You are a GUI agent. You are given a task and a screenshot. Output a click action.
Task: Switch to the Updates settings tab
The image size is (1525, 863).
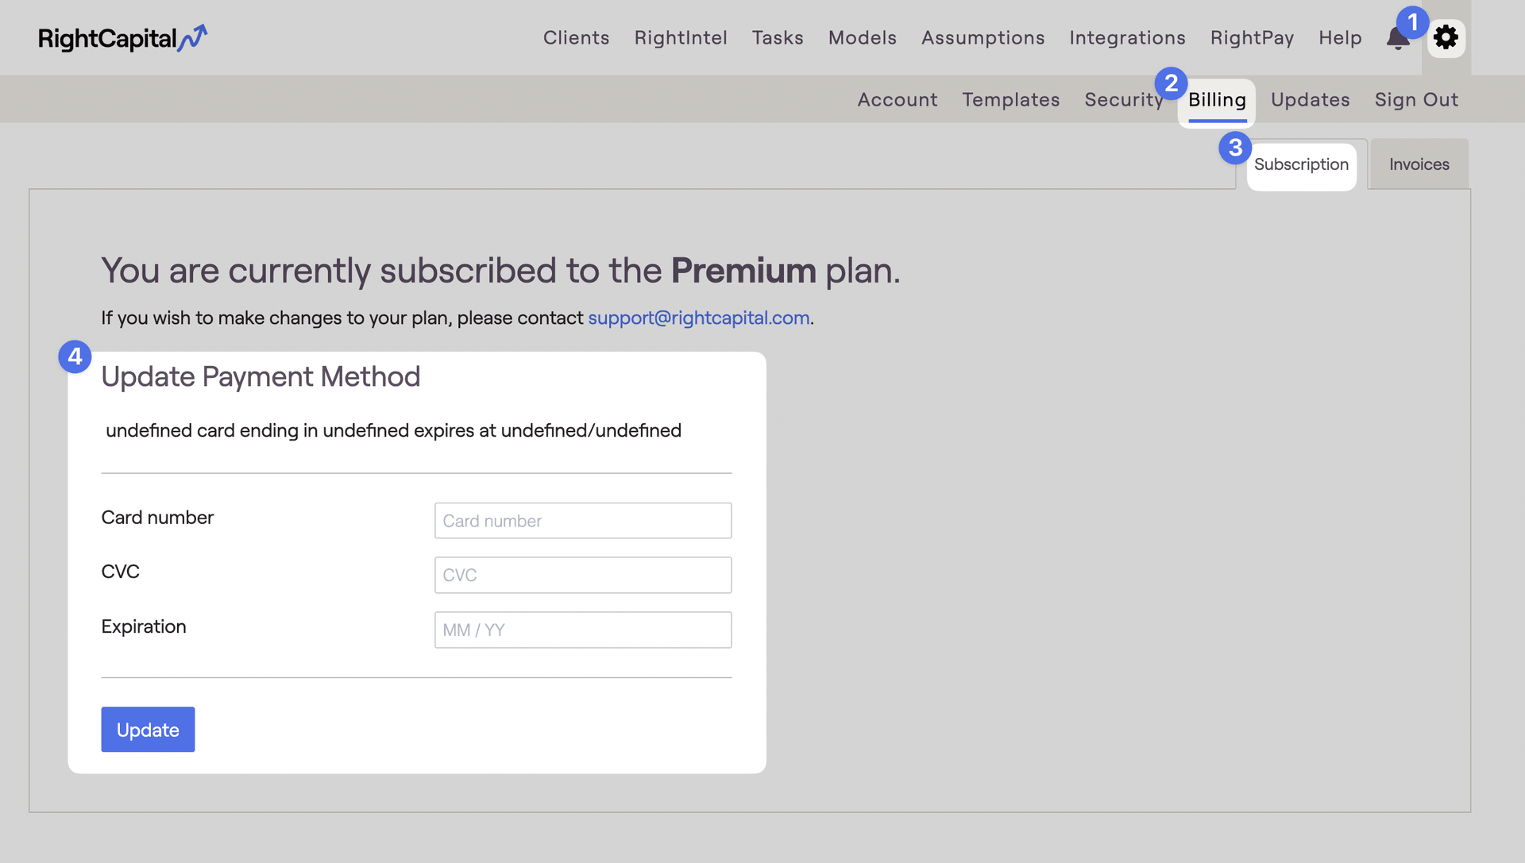1311,99
